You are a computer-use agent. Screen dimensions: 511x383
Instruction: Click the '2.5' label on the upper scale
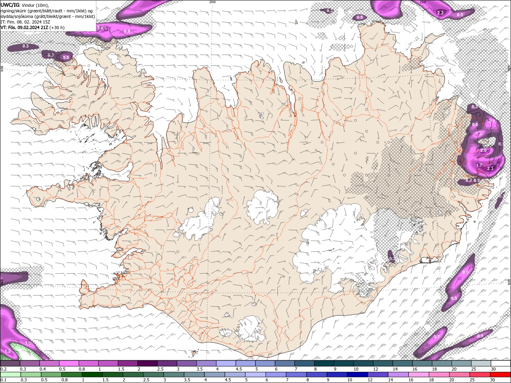pos(160,369)
